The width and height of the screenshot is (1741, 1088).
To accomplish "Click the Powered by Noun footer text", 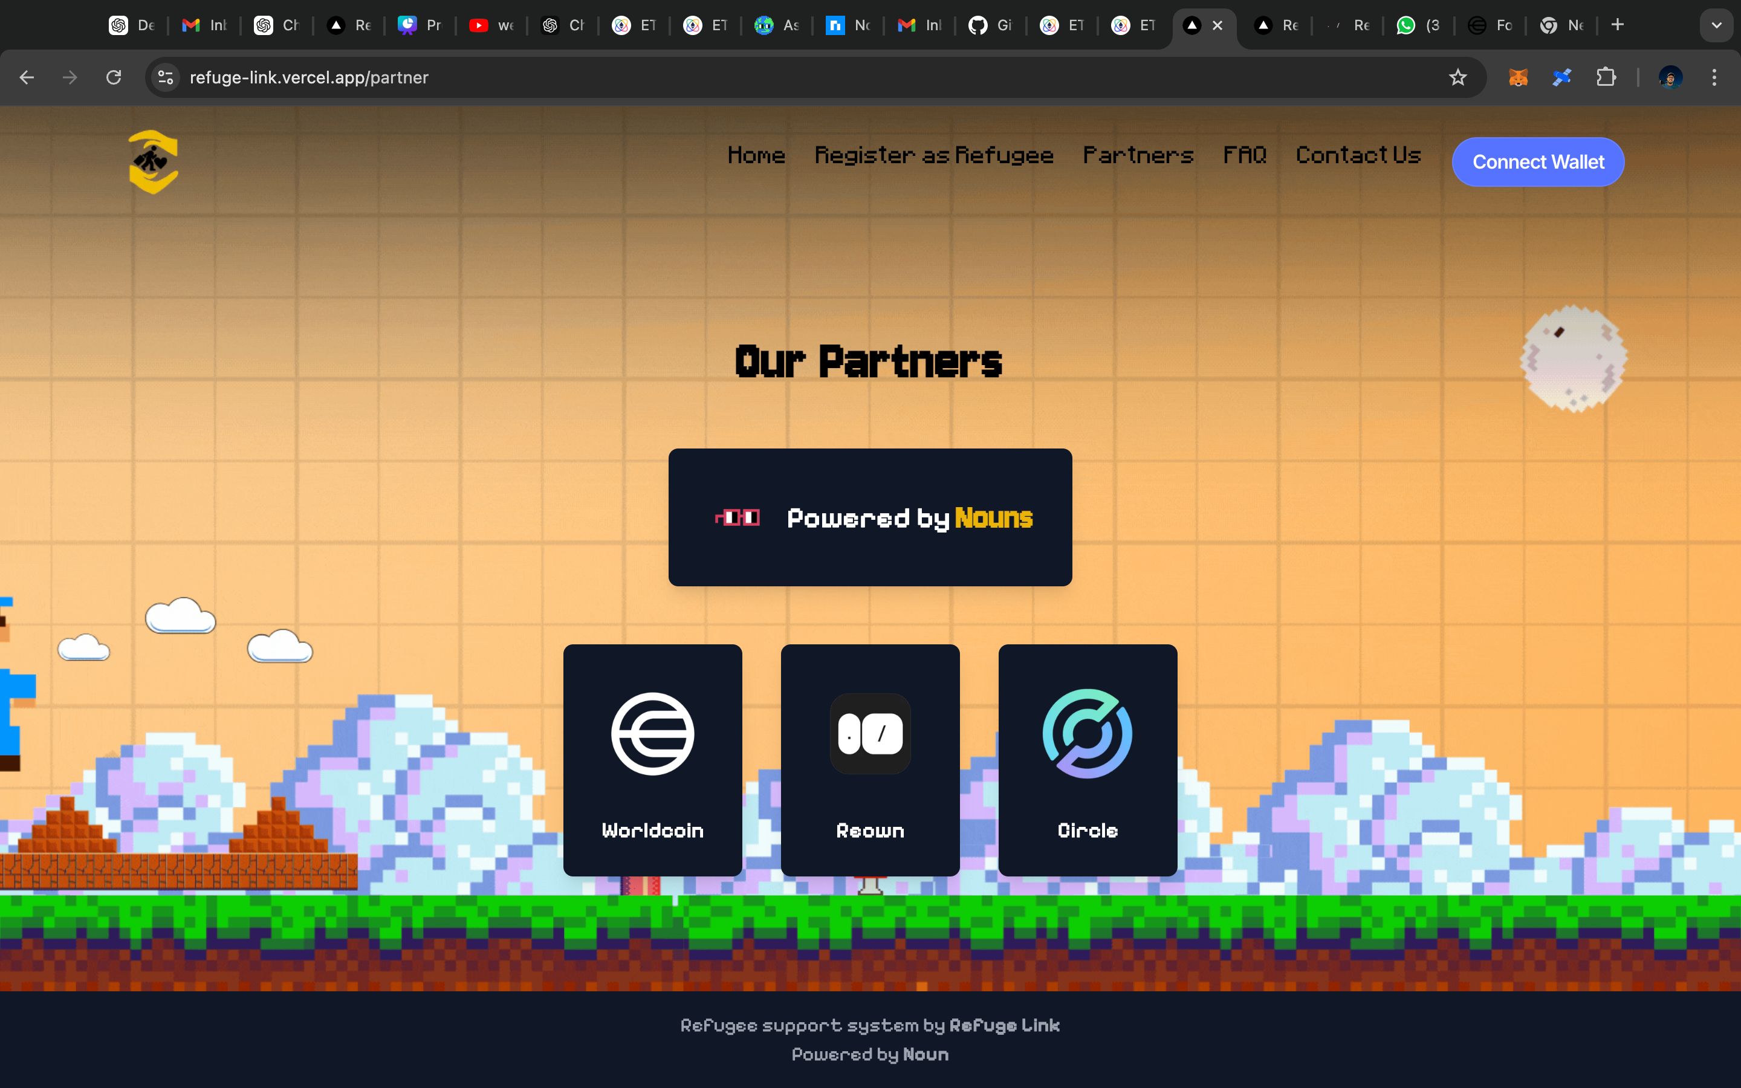I will [870, 1055].
